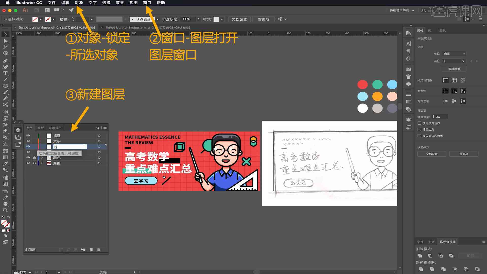This screenshot has height=274, width=487.
Task: Toggle visibility of 文字 layer
Action: point(28,141)
